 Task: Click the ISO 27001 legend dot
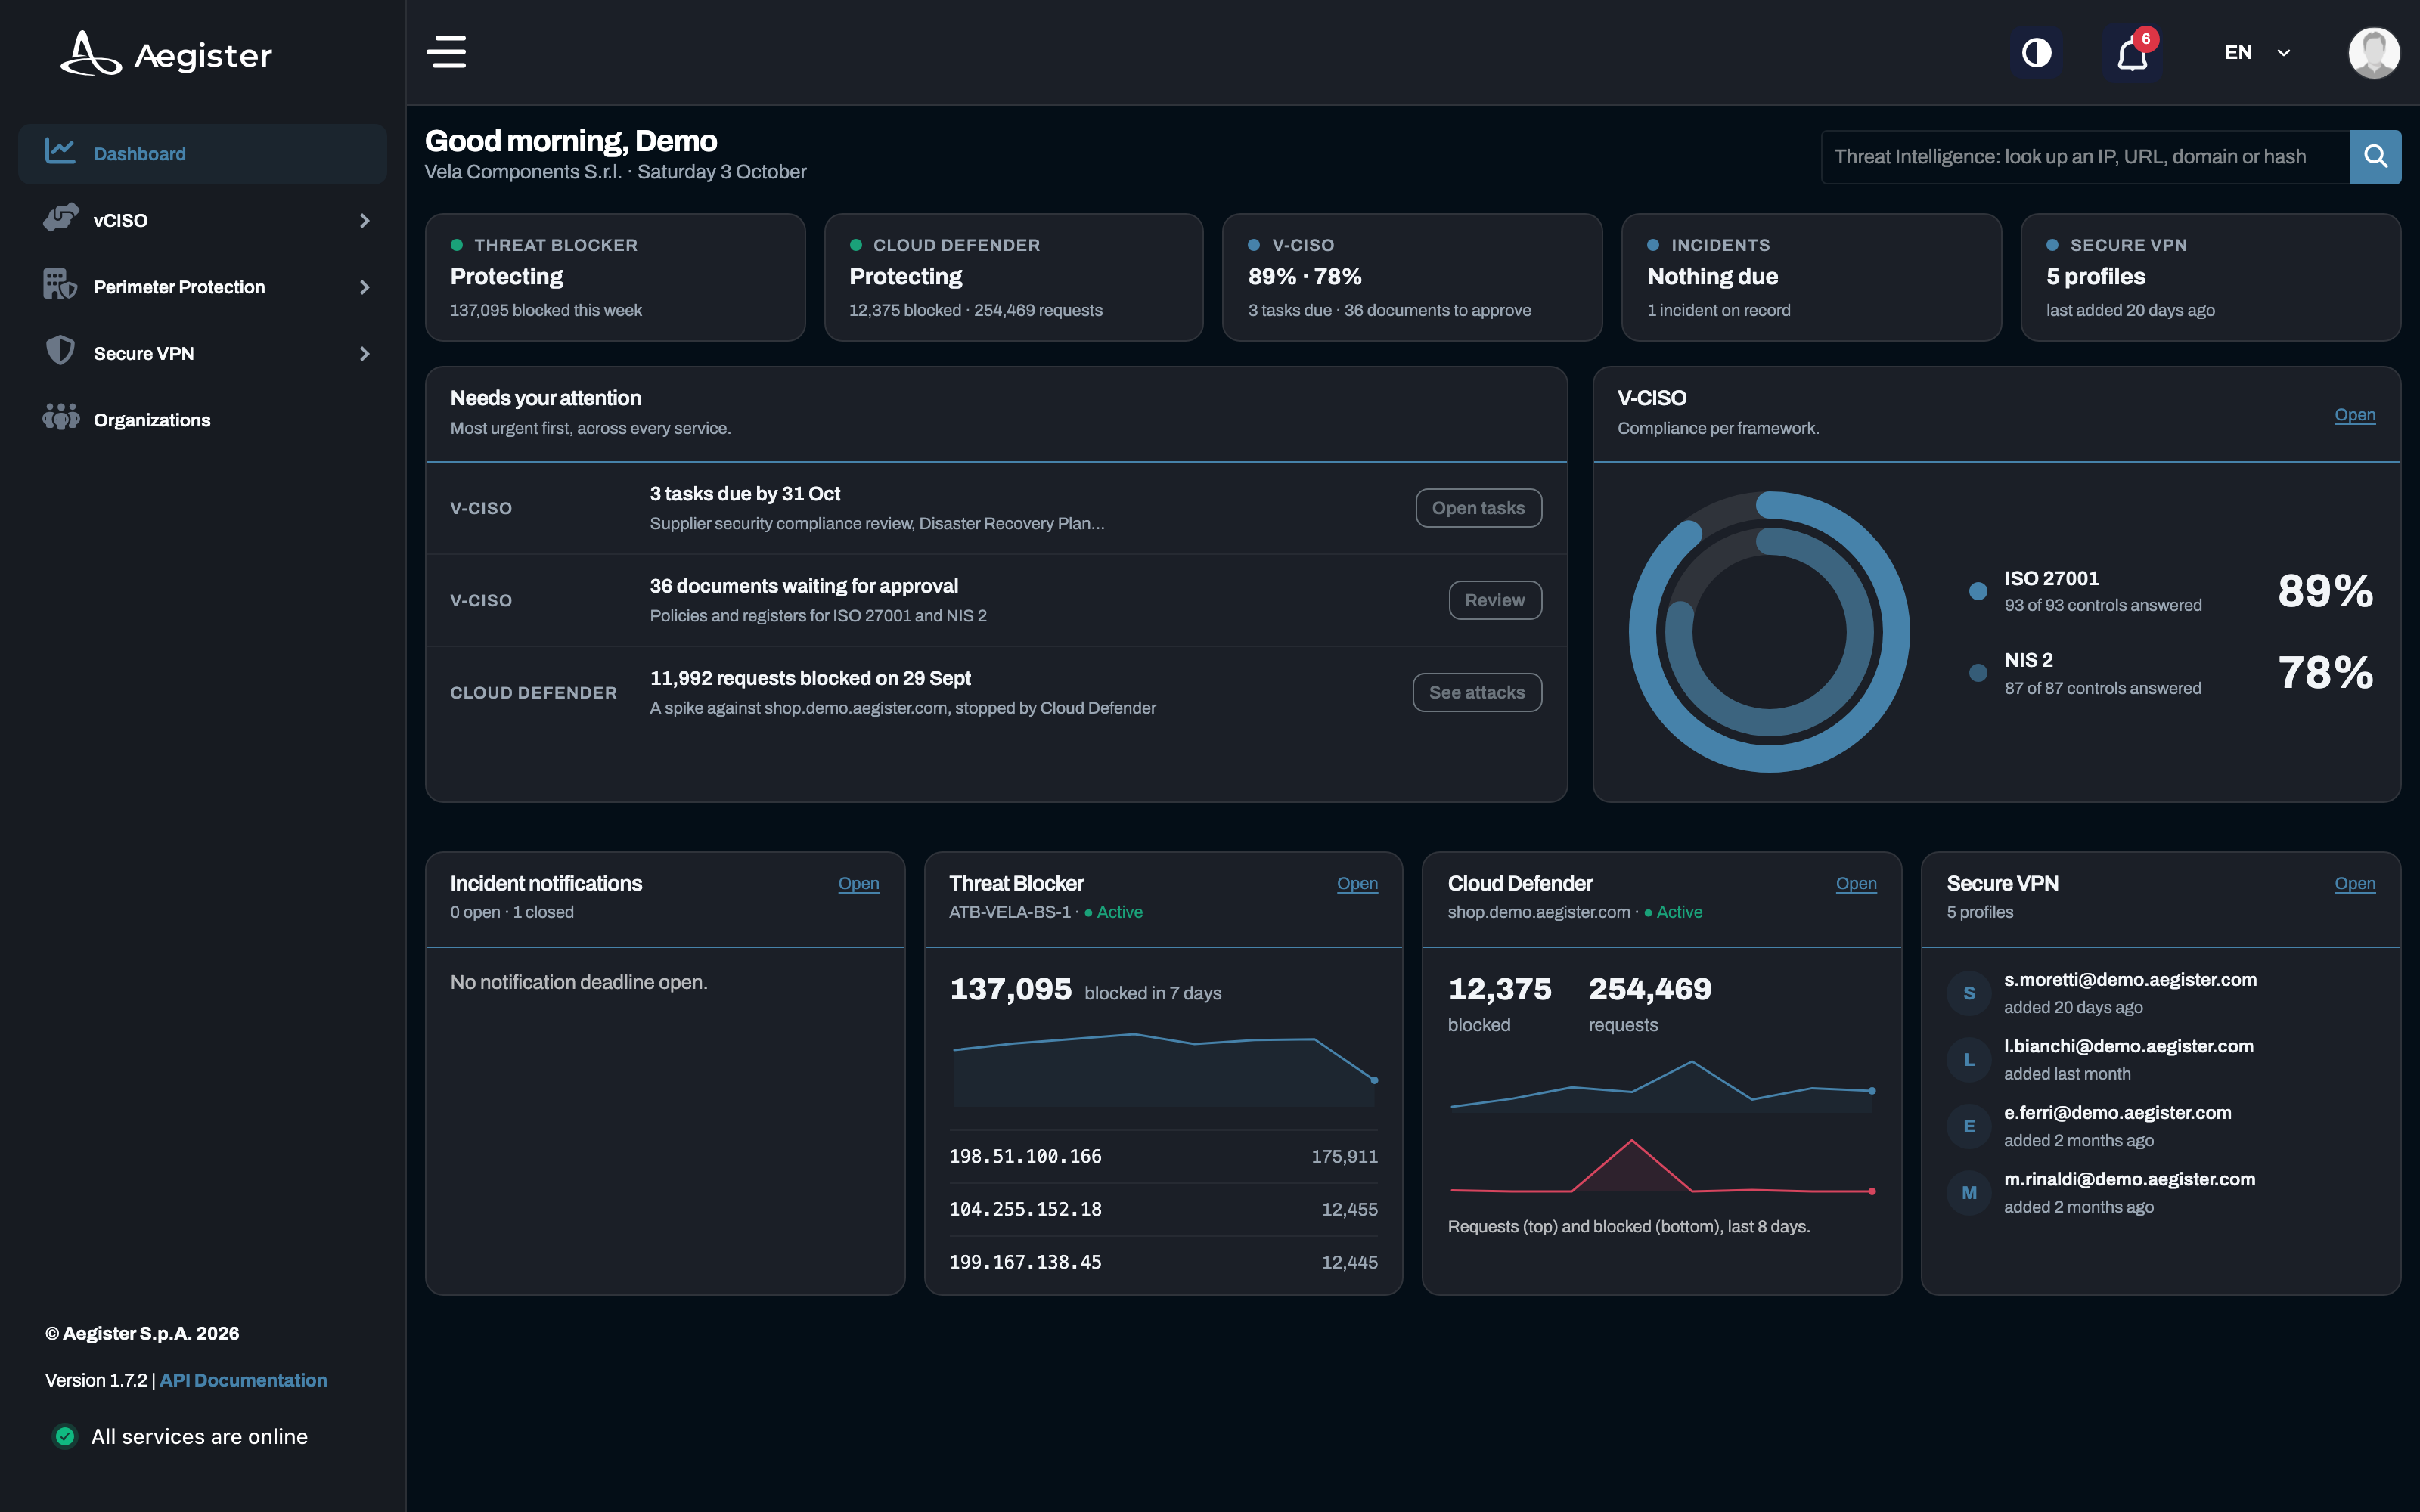pyautogui.click(x=1977, y=591)
